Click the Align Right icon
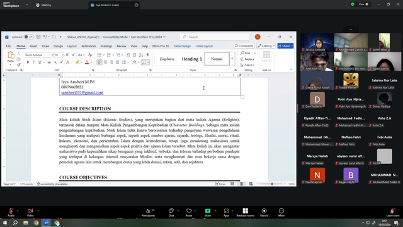The height and width of the screenshot is (227, 403). point(111,62)
